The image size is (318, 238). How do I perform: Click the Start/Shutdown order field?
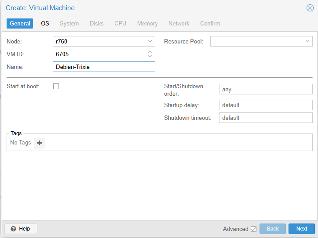266,89
